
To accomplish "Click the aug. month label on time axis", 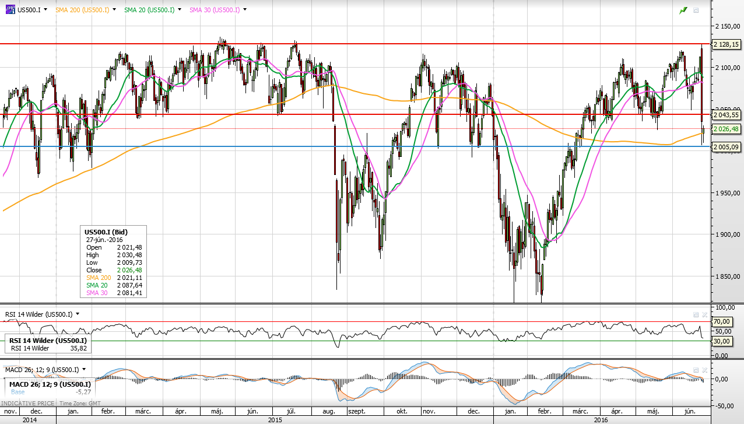I will pyautogui.click(x=329, y=411).
